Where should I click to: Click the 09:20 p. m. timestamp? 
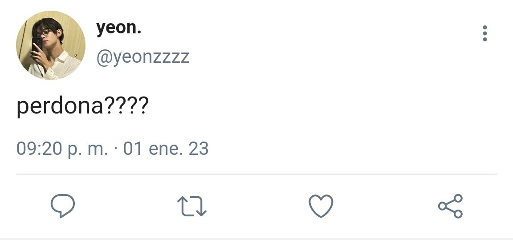(62, 149)
